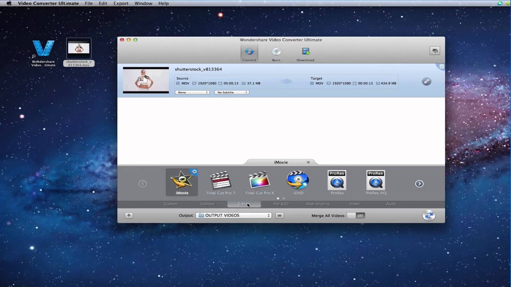Select the Final Cut Pro X preset
The height and width of the screenshot is (287, 511).
[259, 183]
